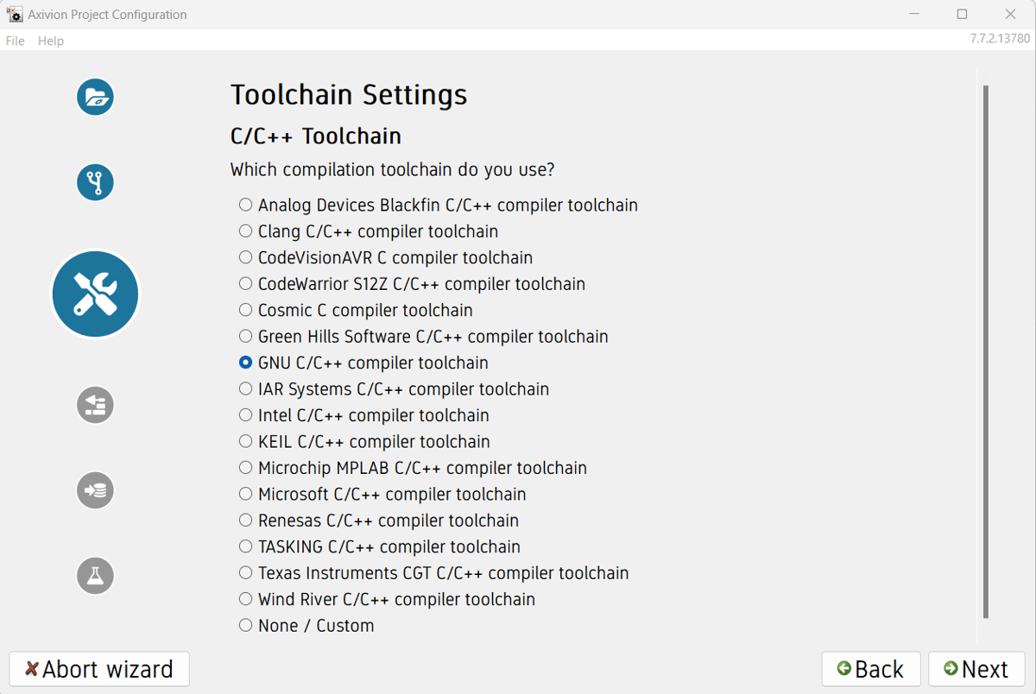Viewport: 1036px width, 694px height.
Task: Select Clang C/C++ compiler toolchain
Action: (x=246, y=231)
